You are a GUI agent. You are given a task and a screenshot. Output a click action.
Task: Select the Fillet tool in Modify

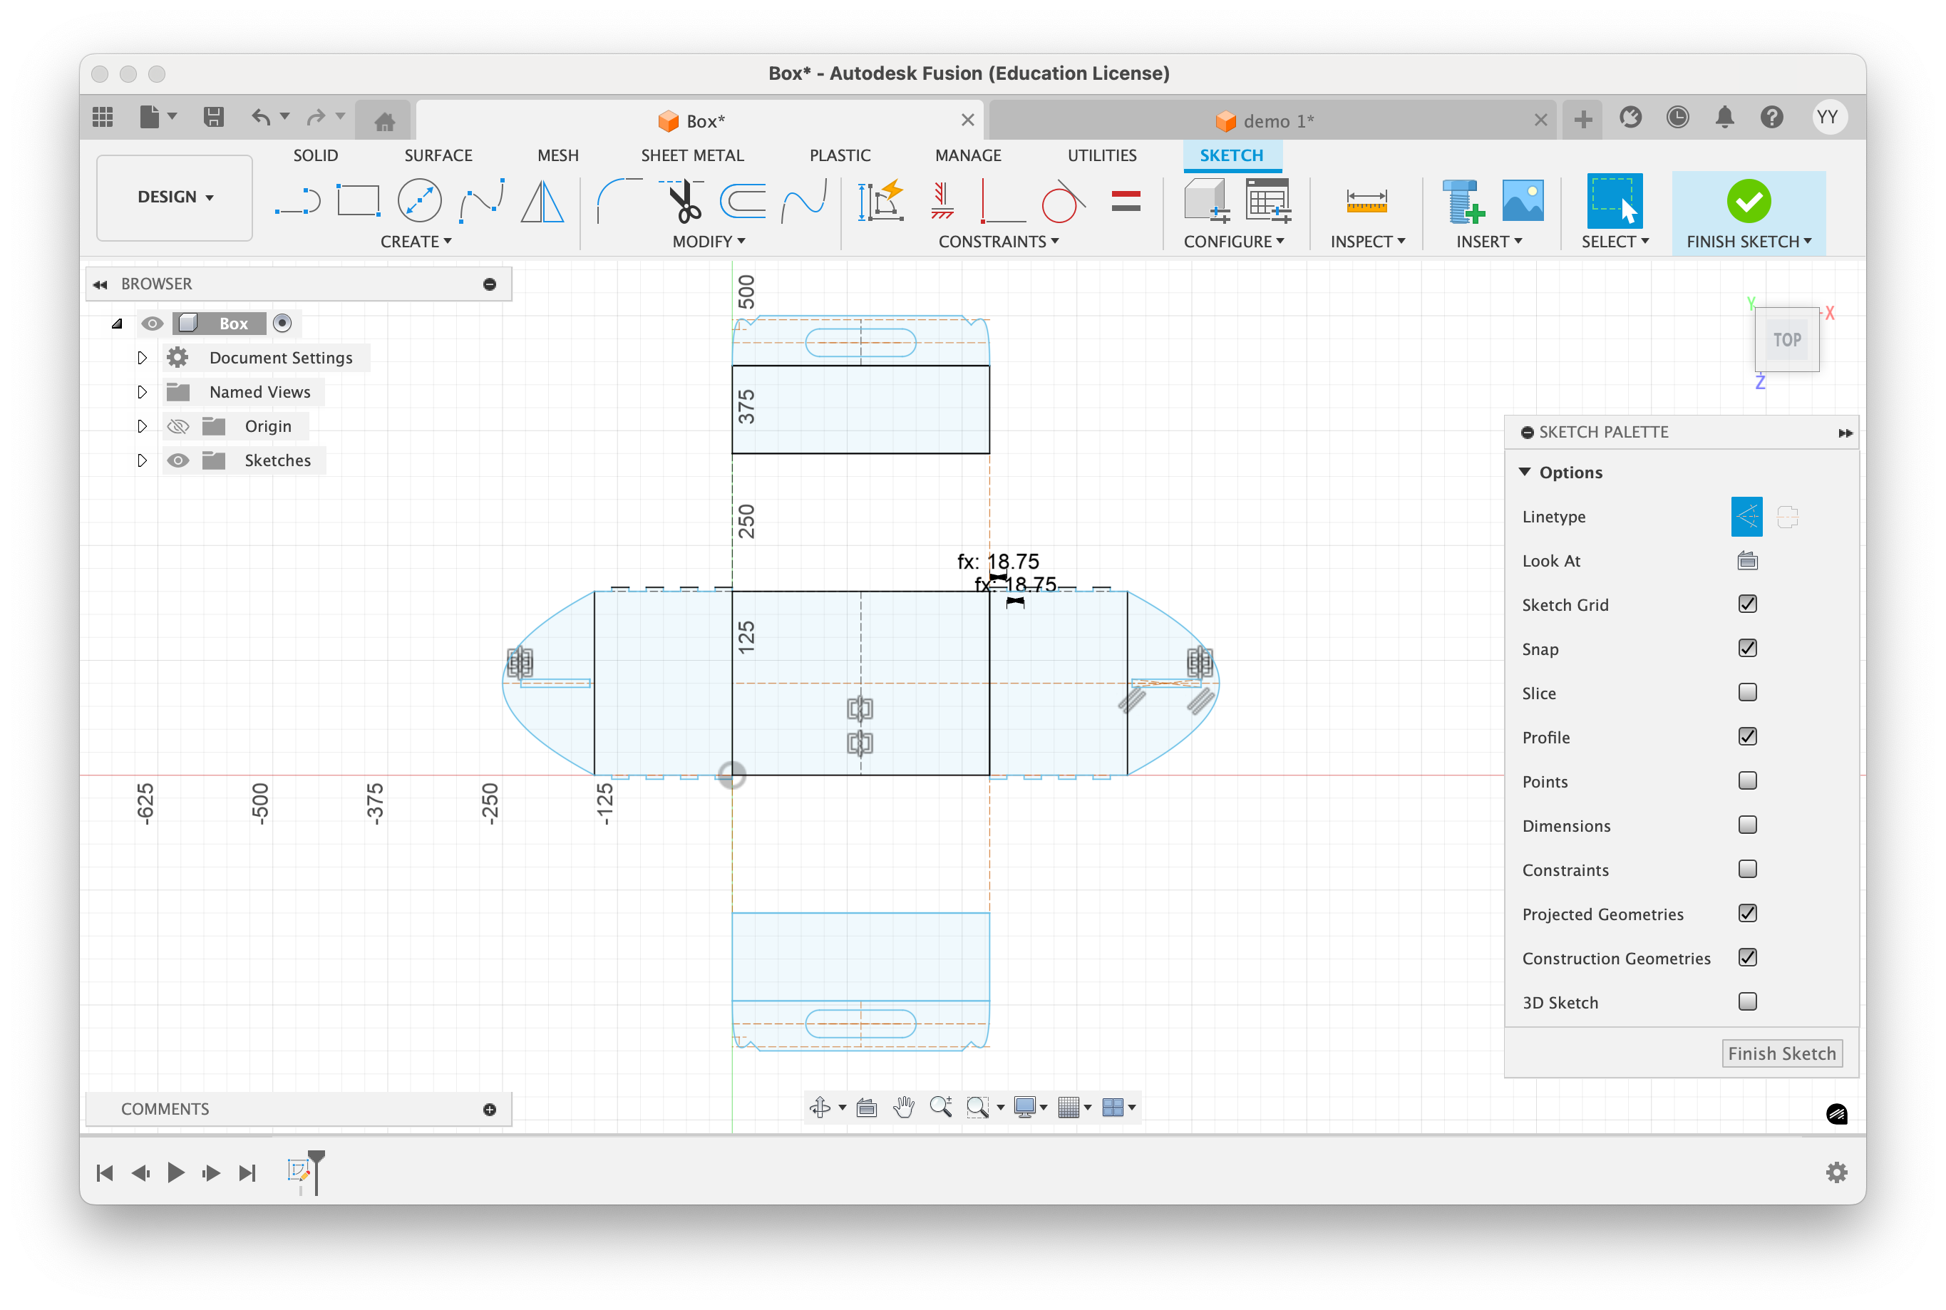tap(619, 201)
